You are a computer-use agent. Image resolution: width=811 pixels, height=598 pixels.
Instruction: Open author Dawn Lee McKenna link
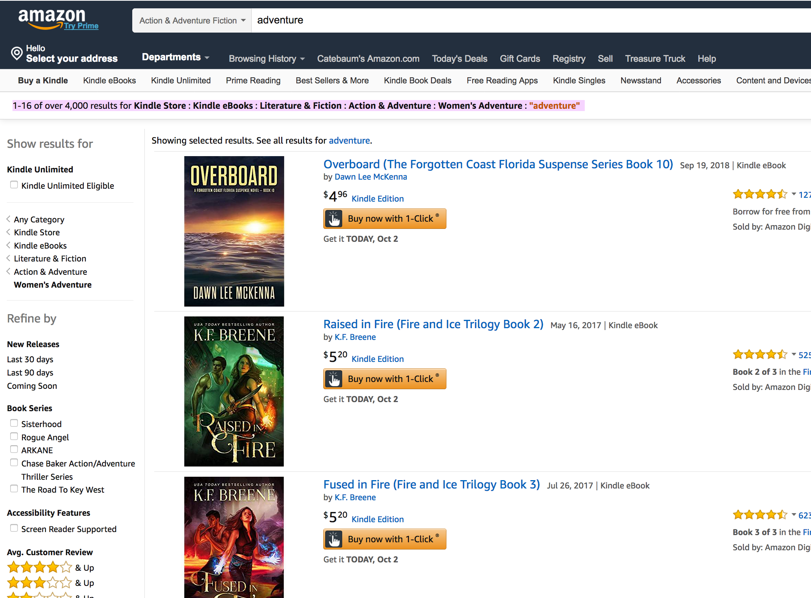tap(371, 177)
